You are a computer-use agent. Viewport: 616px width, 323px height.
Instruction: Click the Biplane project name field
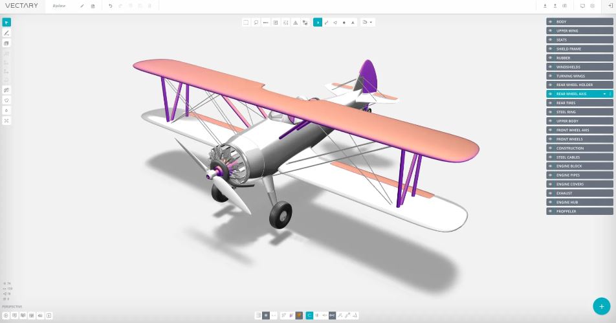pyautogui.click(x=60, y=6)
